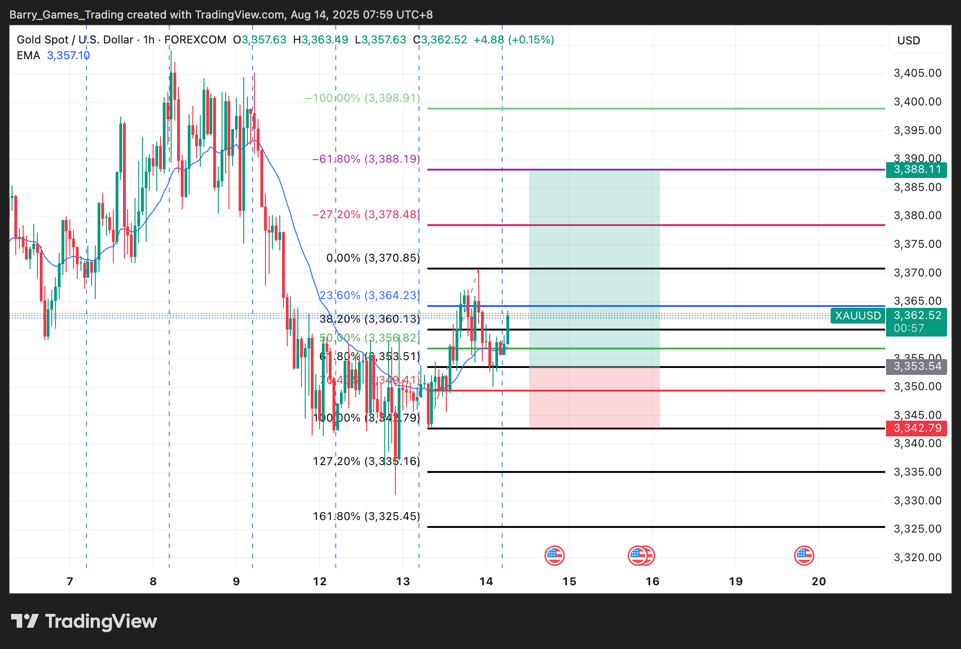Click the TradingView logo at bottom left
The width and height of the screenshot is (961, 649).
click(84, 621)
